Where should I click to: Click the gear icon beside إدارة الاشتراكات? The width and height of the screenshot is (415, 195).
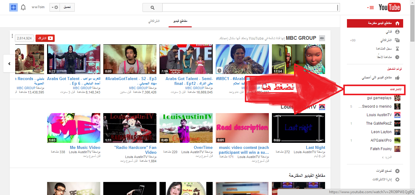(397, 180)
